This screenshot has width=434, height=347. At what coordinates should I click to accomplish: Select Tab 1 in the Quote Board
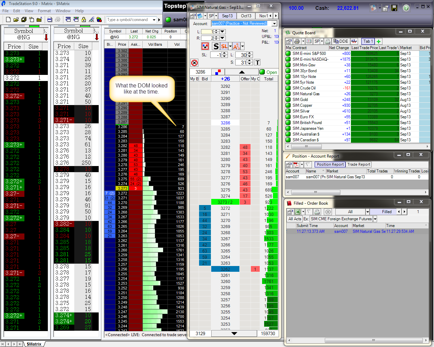[x=368, y=41]
